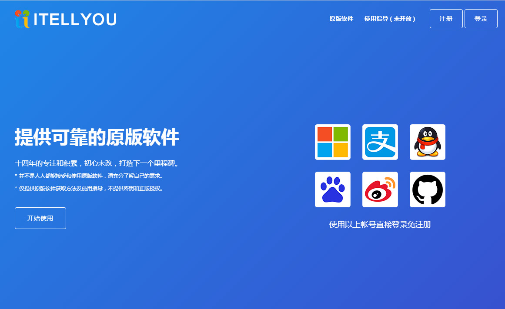This screenshot has height=309, width=505.
Task: Click the red square of Microsoft logo
Action: coord(325,134)
